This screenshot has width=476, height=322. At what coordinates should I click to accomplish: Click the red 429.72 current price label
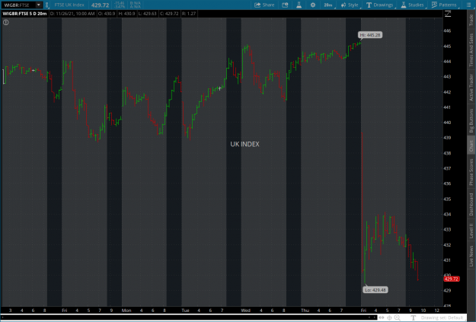click(x=452, y=279)
